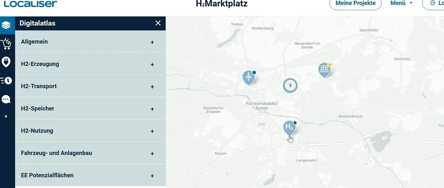Expand the H2-Transport section
Screen dimensions: 444x188
[152, 87]
